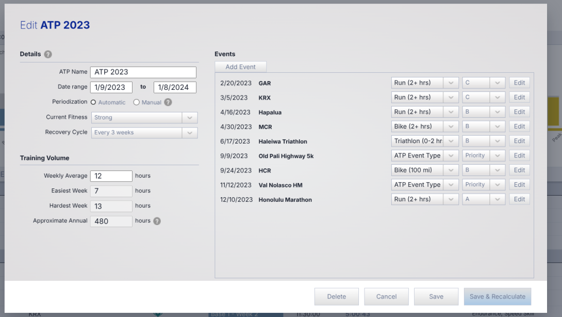Image resolution: width=562 pixels, height=317 pixels.
Task: Click the help icon beside Periodization Manual
Action: click(x=168, y=102)
